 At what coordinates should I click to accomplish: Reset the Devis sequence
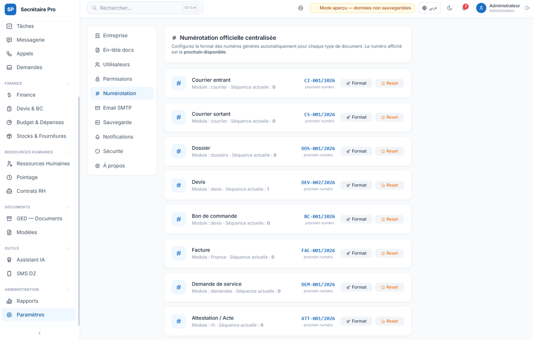(x=390, y=185)
